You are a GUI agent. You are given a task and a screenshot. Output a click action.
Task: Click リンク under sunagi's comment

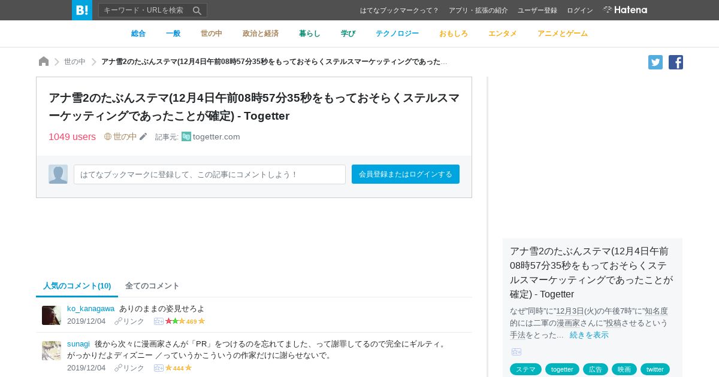pos(129,368)
